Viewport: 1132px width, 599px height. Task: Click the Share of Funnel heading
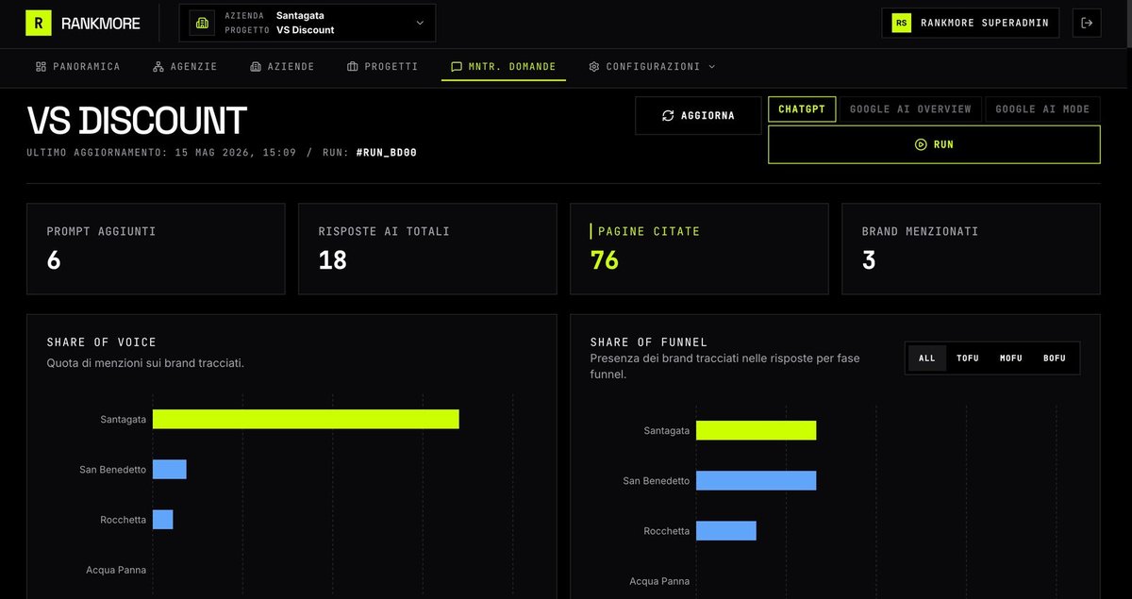pyautogui.click(x=649, y=342)
